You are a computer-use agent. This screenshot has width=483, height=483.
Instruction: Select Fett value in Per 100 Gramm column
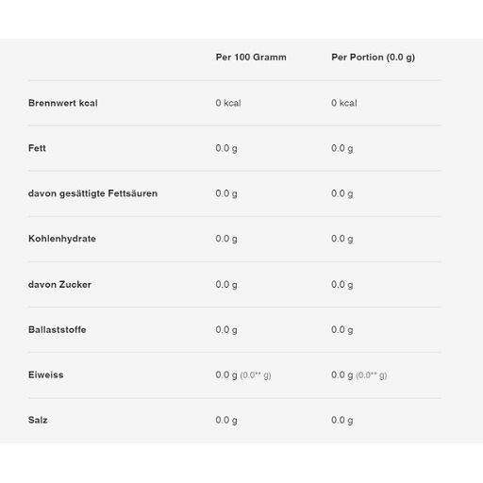(x=226, y=148)
